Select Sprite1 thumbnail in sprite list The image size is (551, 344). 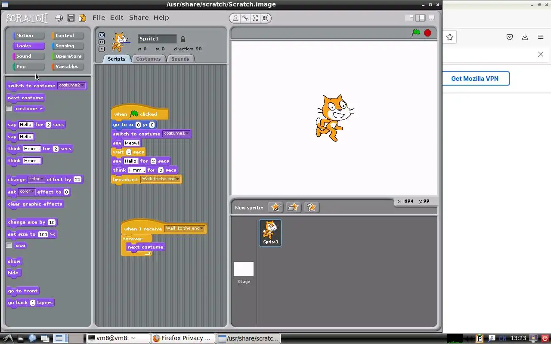coord(270,233)
